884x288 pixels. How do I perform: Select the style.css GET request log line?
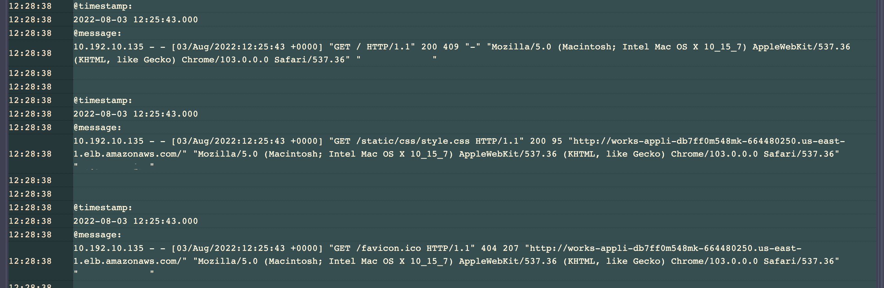coord(459,154)
